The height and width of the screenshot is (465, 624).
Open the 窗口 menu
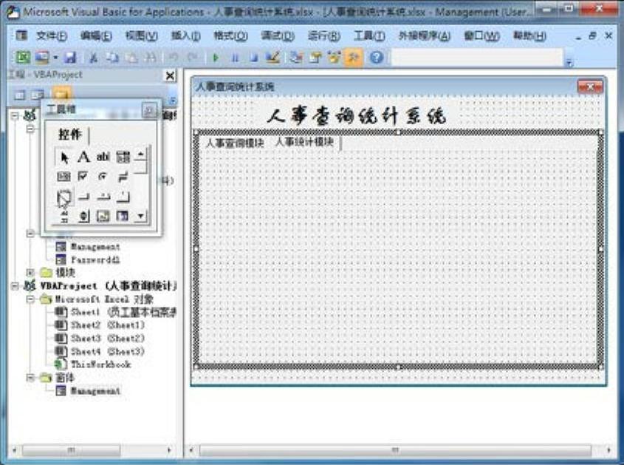click(x=481, y=36)
